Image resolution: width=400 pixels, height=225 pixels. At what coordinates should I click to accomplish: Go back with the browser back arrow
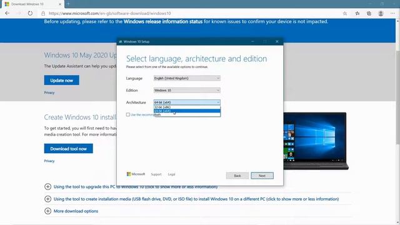click(x=7, y=13)
